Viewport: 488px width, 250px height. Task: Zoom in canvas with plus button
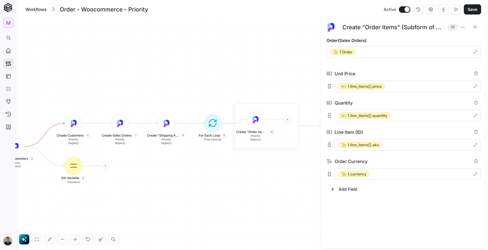[75, 239]
